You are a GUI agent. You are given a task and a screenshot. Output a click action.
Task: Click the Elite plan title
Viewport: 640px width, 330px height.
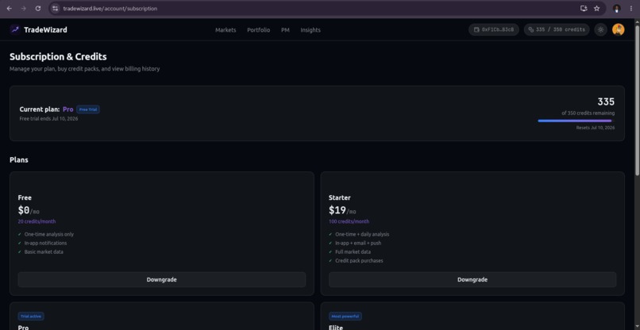click(x=336, y=328)
